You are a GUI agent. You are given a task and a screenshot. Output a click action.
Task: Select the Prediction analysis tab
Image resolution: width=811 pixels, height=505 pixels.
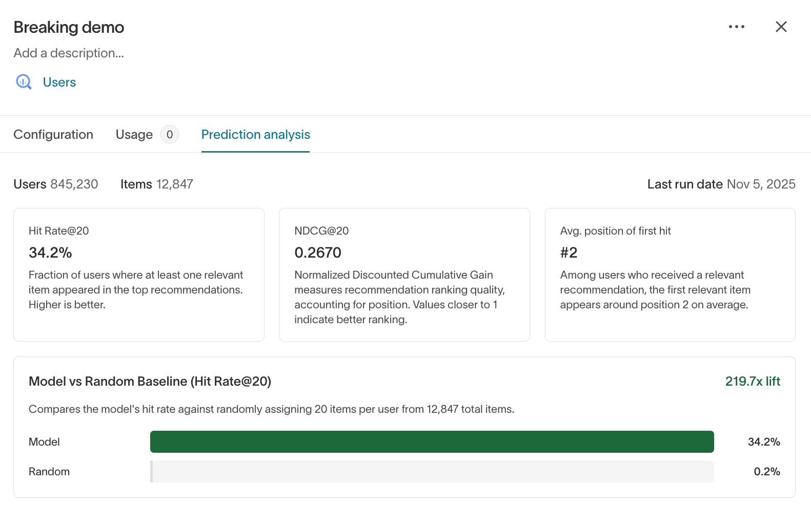pyautogui.click(x=255, y=134)
